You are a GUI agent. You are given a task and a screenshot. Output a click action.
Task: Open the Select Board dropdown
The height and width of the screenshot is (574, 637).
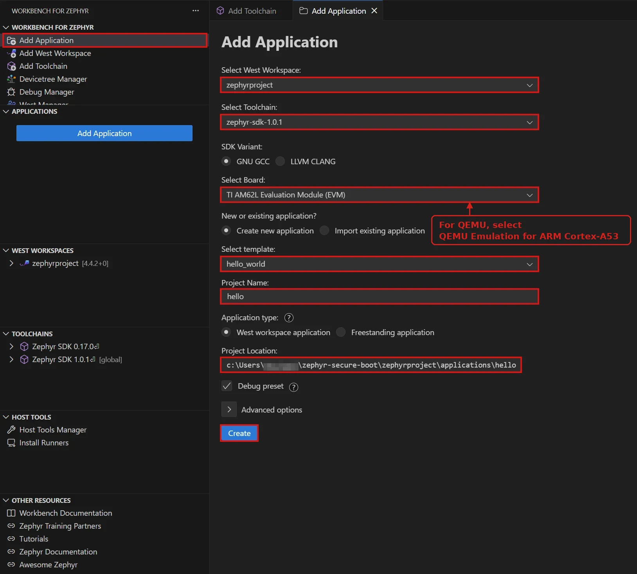(x=380, y=195)
